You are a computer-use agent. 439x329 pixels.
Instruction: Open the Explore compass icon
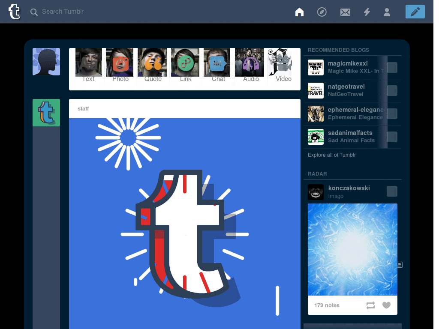point(322,12)
